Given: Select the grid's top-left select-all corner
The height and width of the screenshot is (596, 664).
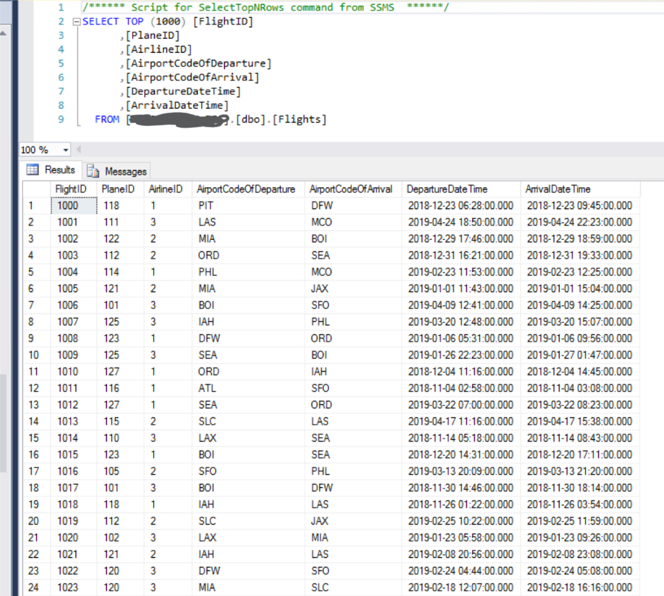Looking at the screenshot, I should click(x=36, y=189).
